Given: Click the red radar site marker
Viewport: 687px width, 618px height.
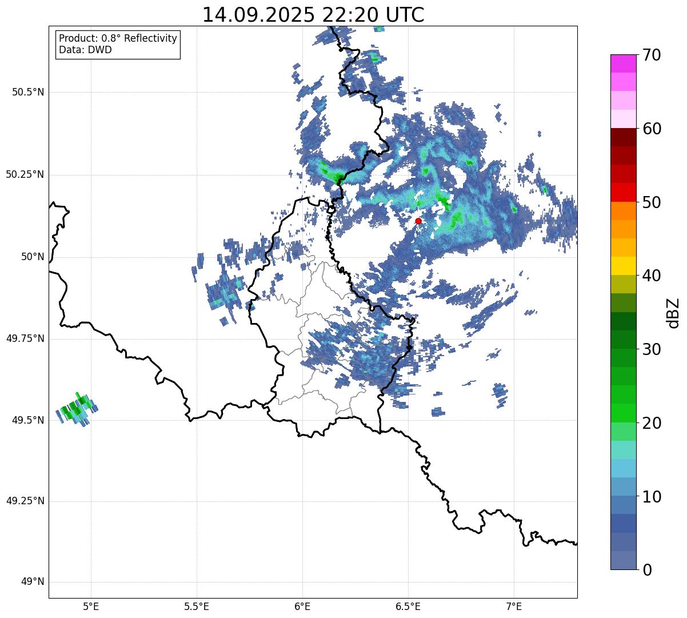Looking at the screenshot, I should (x=418, y=221).
